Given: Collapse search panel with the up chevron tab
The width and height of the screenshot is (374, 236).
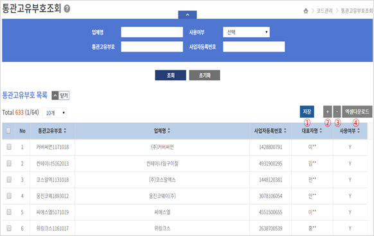Looking at the screenshot, I should click(188, 15).
